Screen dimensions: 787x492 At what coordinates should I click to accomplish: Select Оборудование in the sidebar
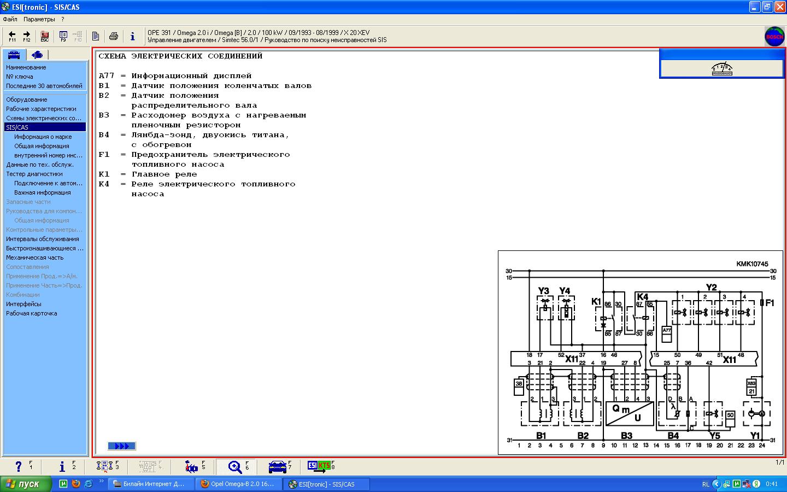coord(27,99)
